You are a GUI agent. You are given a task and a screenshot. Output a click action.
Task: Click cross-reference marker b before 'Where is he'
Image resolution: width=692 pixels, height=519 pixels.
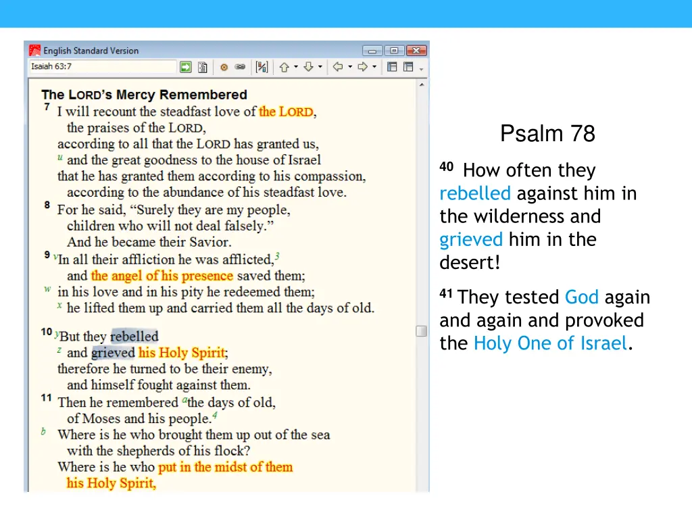click(x=43, y=431)
